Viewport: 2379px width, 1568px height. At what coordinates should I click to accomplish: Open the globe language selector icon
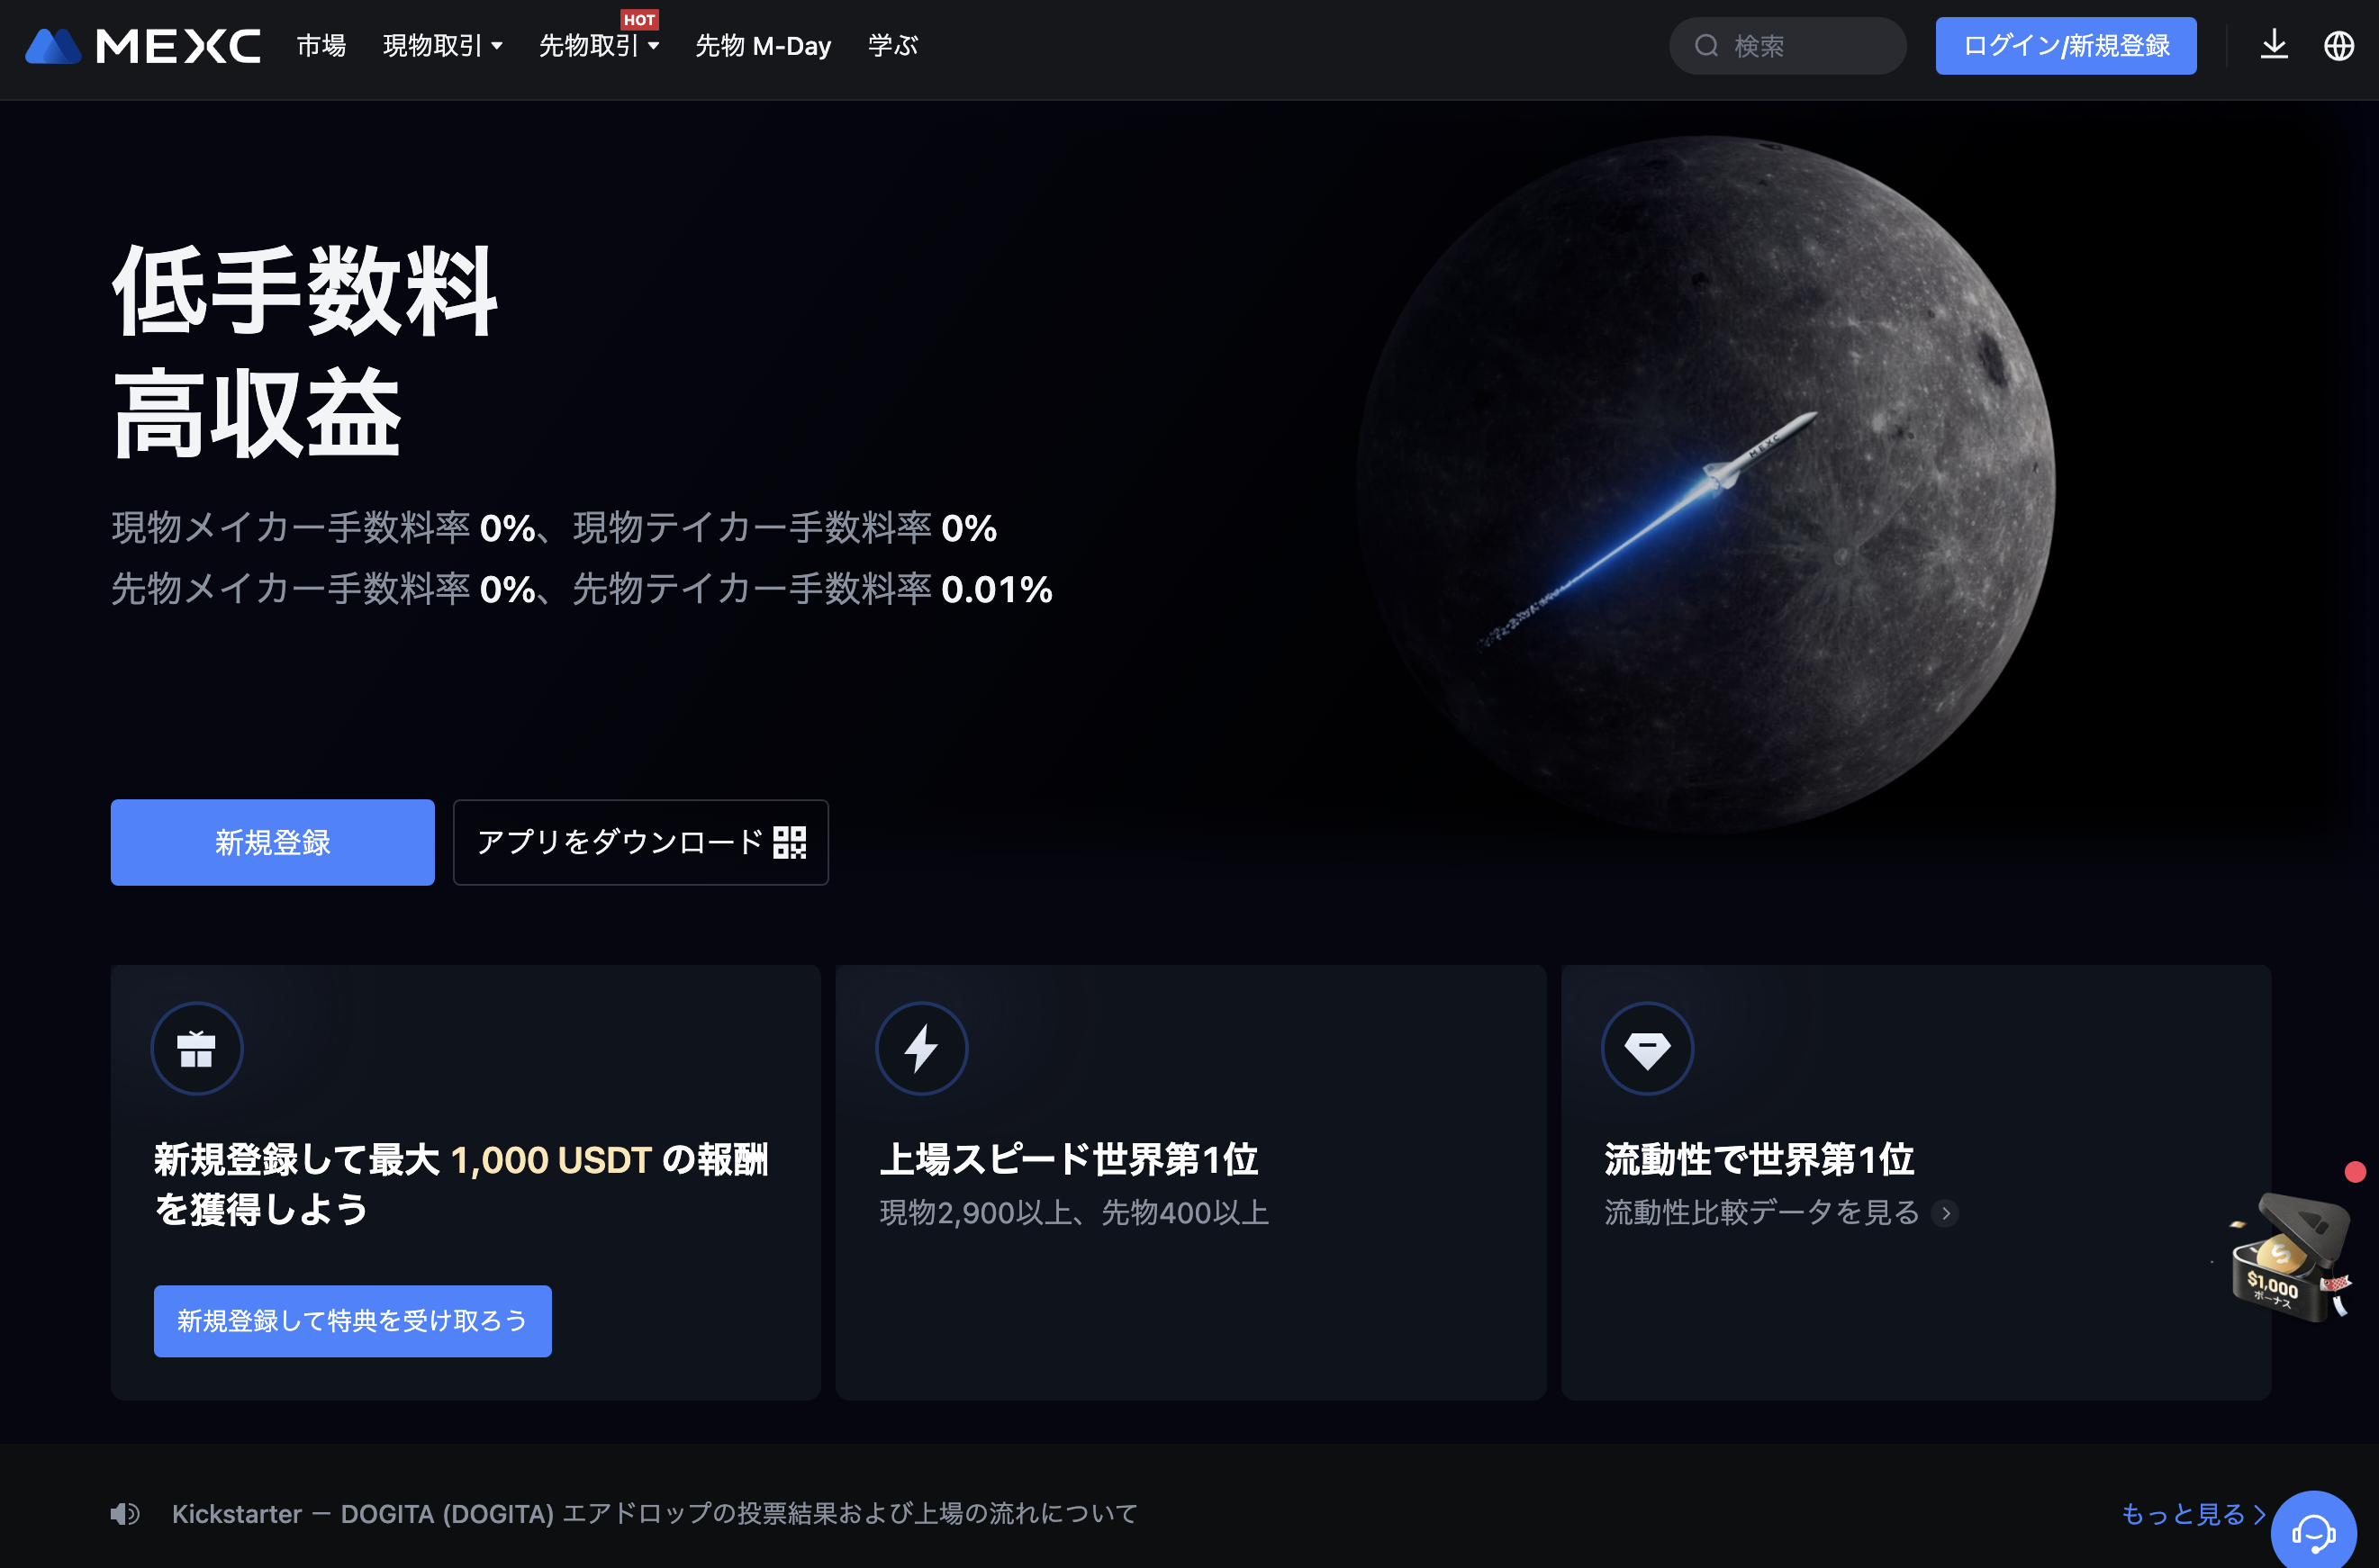click(2338, 45)
